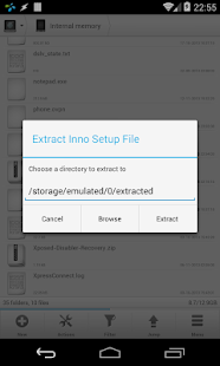Select the notepad.exe file entry
220x366 pixels.
pyautogui.click(x=110, y=89)
